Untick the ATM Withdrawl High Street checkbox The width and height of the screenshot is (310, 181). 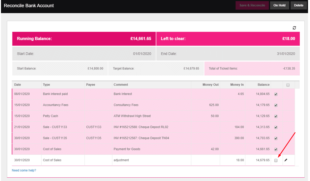click(x=276, y=116)
